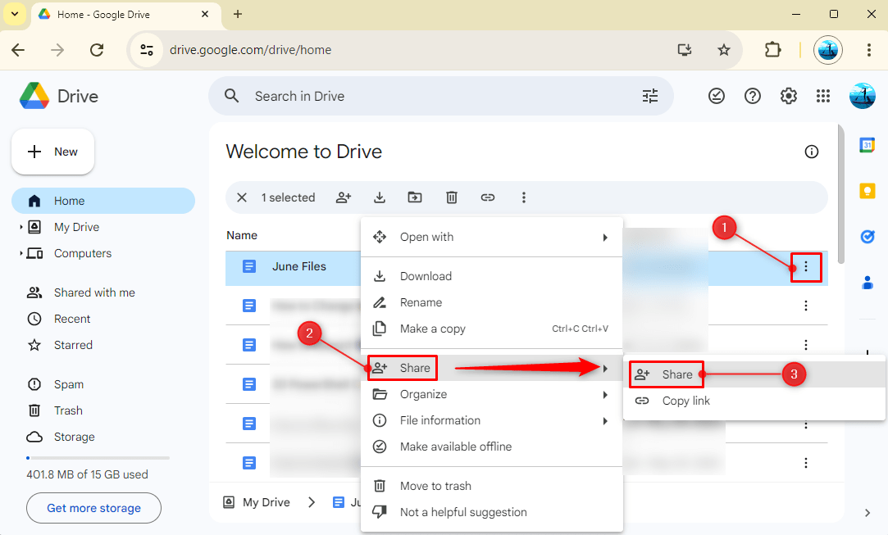
Task: Open the Move to folder icon
Action: tap(415, 197)
